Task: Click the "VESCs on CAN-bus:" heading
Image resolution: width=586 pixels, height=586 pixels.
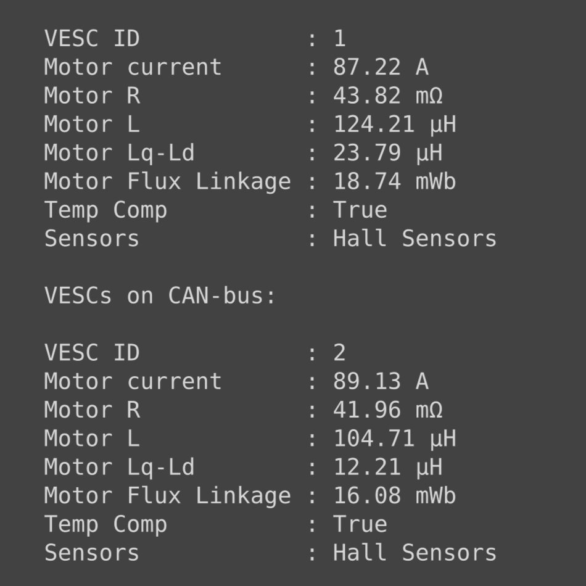Action: point(160,296)
